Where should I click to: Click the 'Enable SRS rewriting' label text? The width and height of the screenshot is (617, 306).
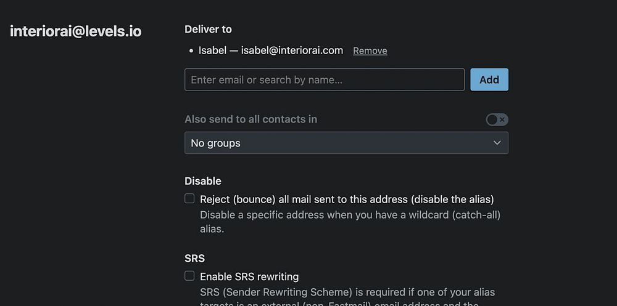pyautogui.click(x=249, y=276)
